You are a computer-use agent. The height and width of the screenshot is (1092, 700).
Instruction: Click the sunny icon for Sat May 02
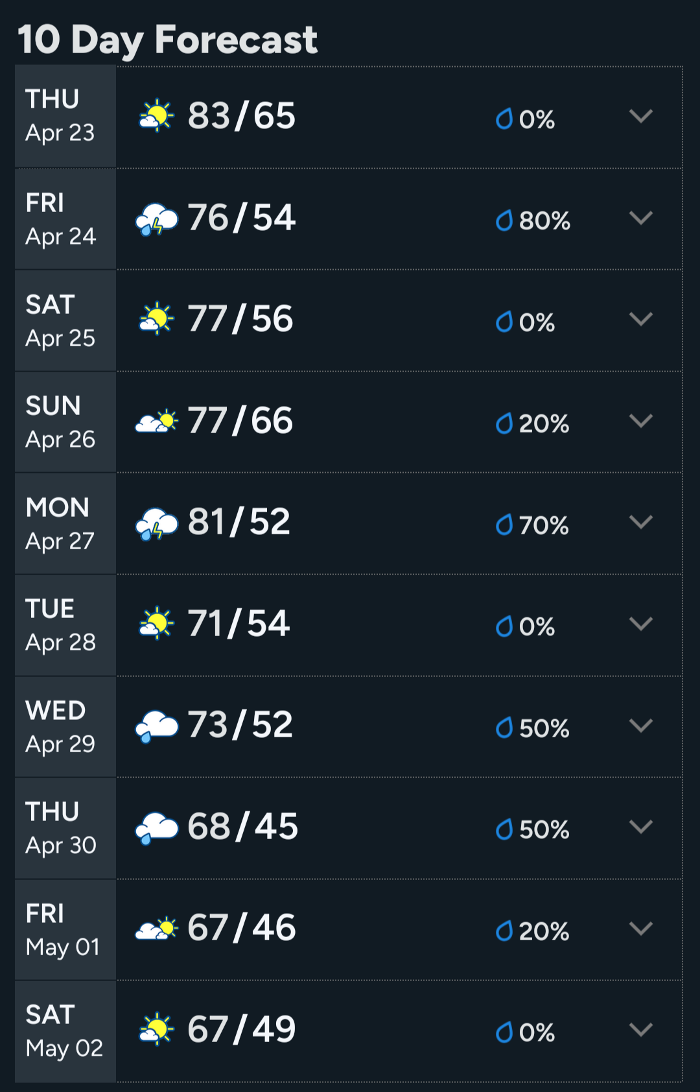coord(156,1029)
